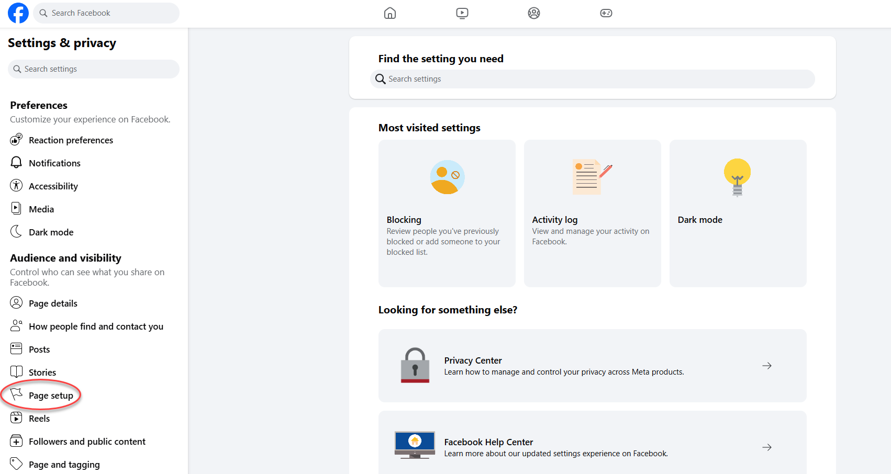Click the Privacy Center padlock icon
The image size is (891, 474).
[415, 365]
